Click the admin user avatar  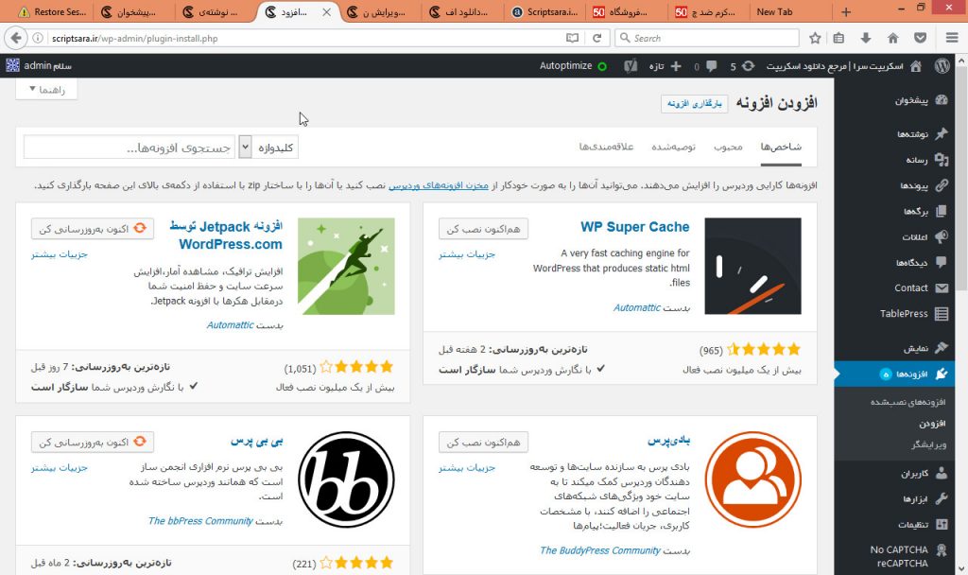(x=13, y=65)
